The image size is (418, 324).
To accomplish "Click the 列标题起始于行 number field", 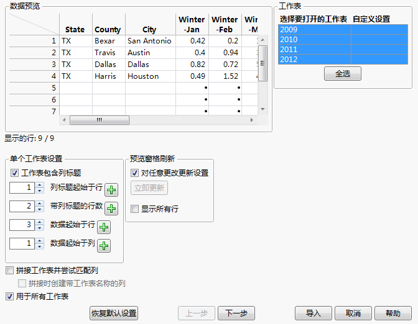I will 22,187.
